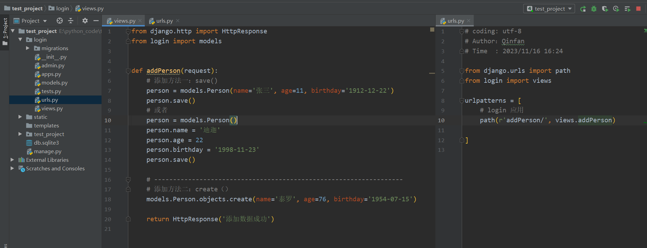Click HttpResponse in the return statement
The height and width of the screenshot is (248, 647).
[195, 219]
